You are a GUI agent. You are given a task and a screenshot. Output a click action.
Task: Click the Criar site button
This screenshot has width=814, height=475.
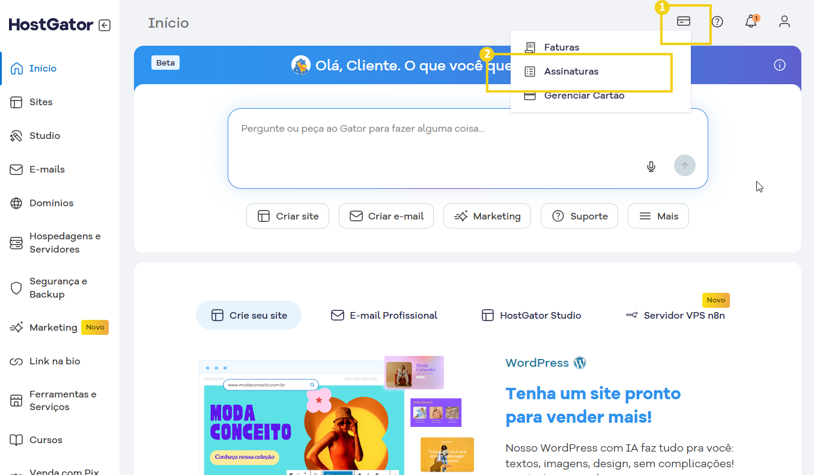288,216
